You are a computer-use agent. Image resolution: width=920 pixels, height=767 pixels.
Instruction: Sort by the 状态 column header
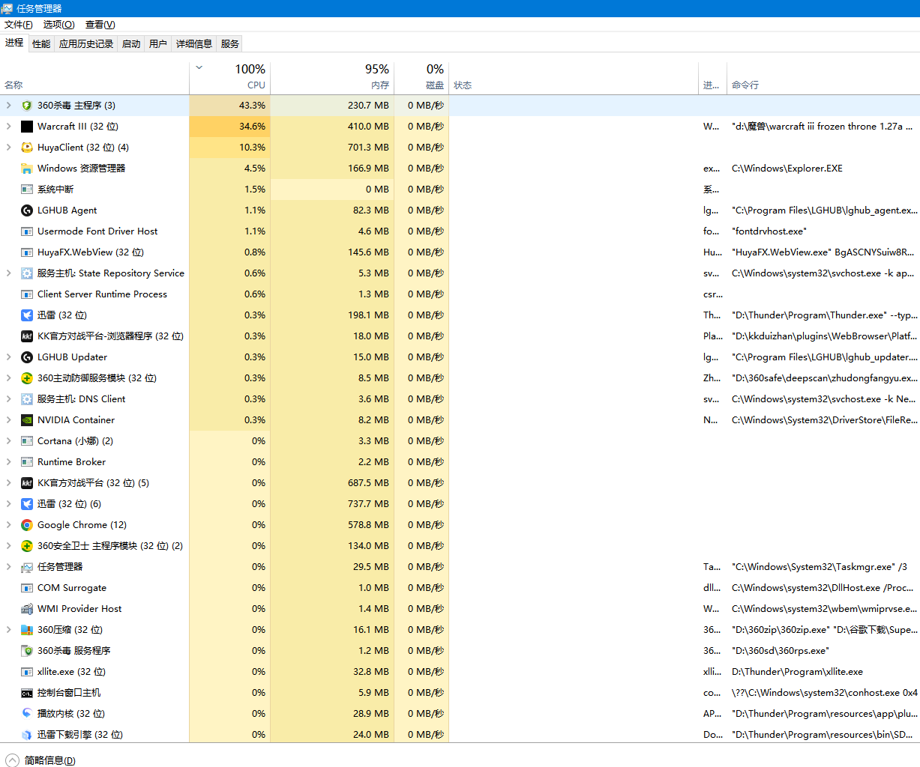click(574, 76)
